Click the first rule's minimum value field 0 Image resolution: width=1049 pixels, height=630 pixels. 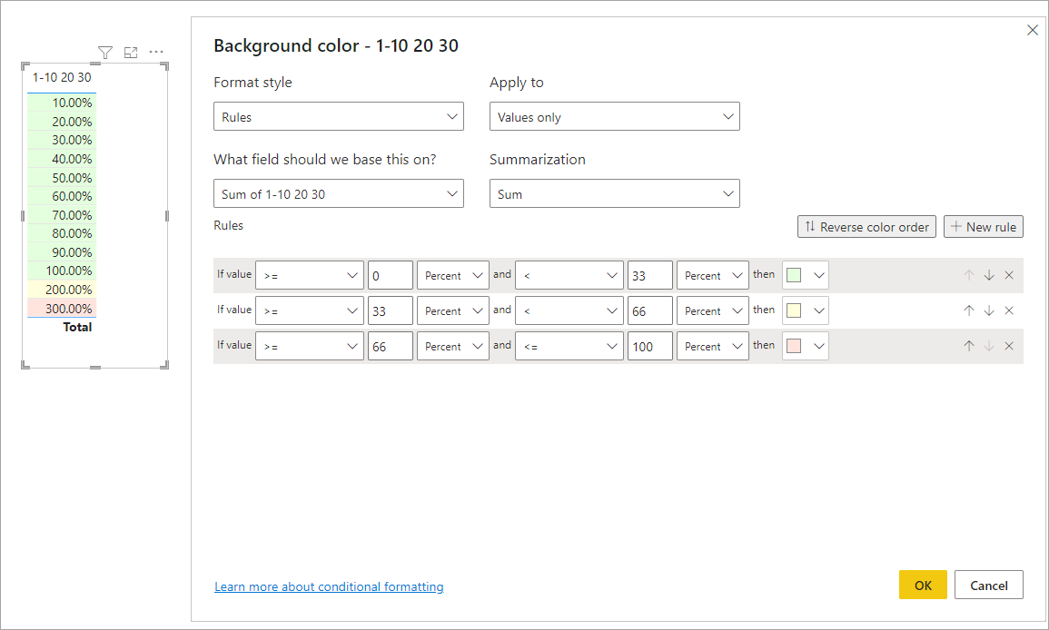point(390,275)
